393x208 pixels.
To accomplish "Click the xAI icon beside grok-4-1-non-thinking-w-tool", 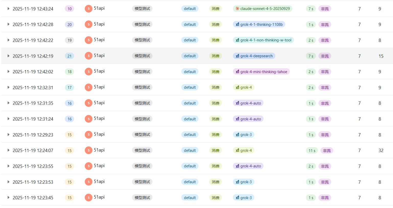I will [x=237, y=40].
